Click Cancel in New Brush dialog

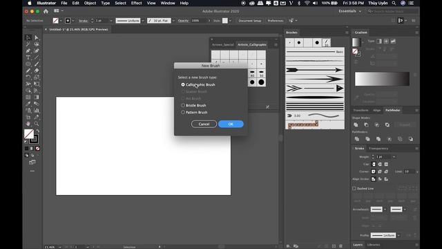[x=204, y=124]
